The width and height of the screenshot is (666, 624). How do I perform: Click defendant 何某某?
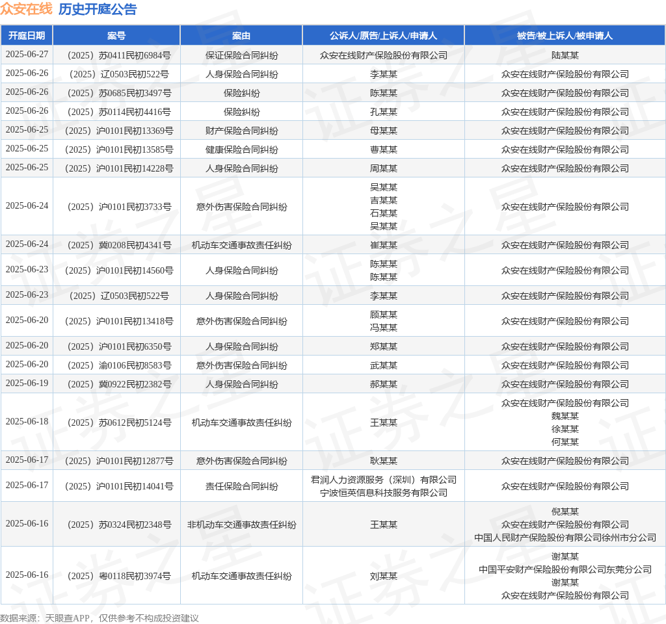pos(565,442)
